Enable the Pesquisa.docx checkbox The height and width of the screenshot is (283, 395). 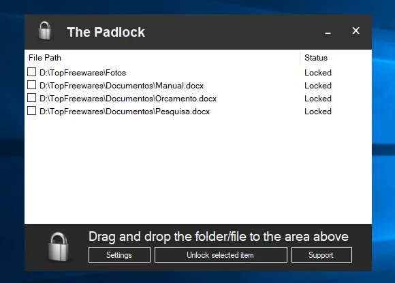(x=31, y=111)
